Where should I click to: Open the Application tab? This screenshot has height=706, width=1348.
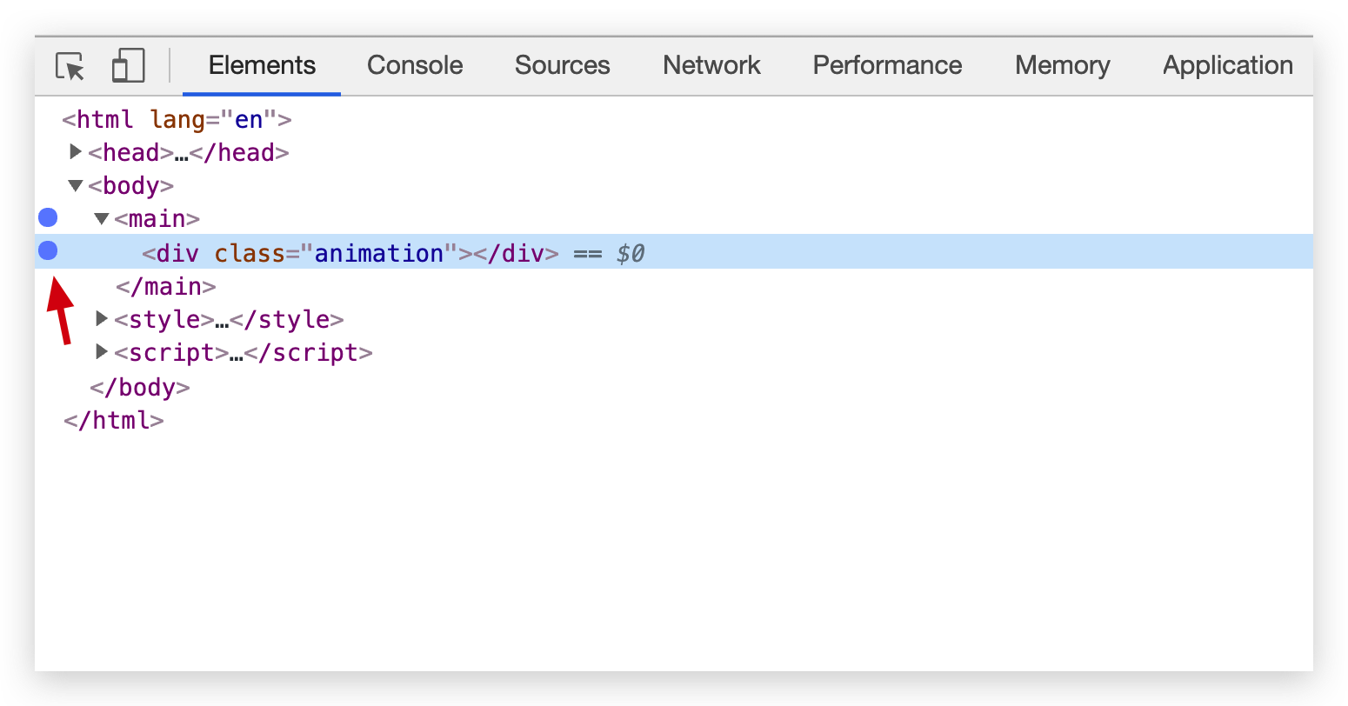click(x=1227, y=66)
